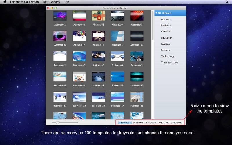This screenshot has width=232, height=145.
Task: Select the Abstract-10 dark template
Action: [137, 36]
